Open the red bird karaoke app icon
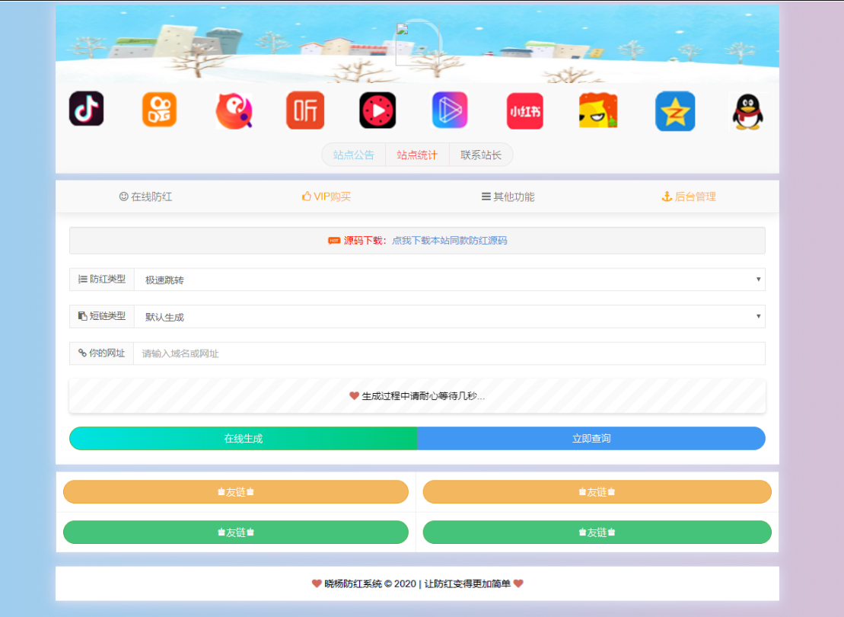Image resolution: width=844 pixels, height=617 pixels. 234,110
